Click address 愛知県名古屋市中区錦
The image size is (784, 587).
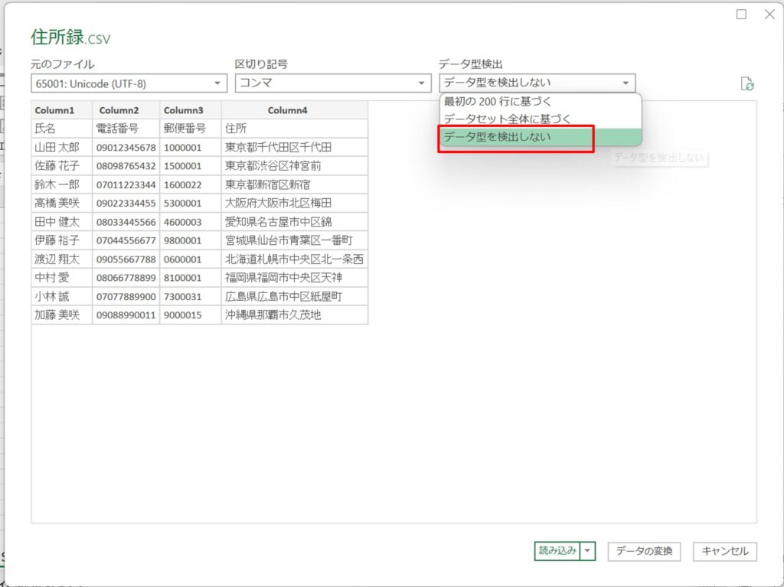295,222
